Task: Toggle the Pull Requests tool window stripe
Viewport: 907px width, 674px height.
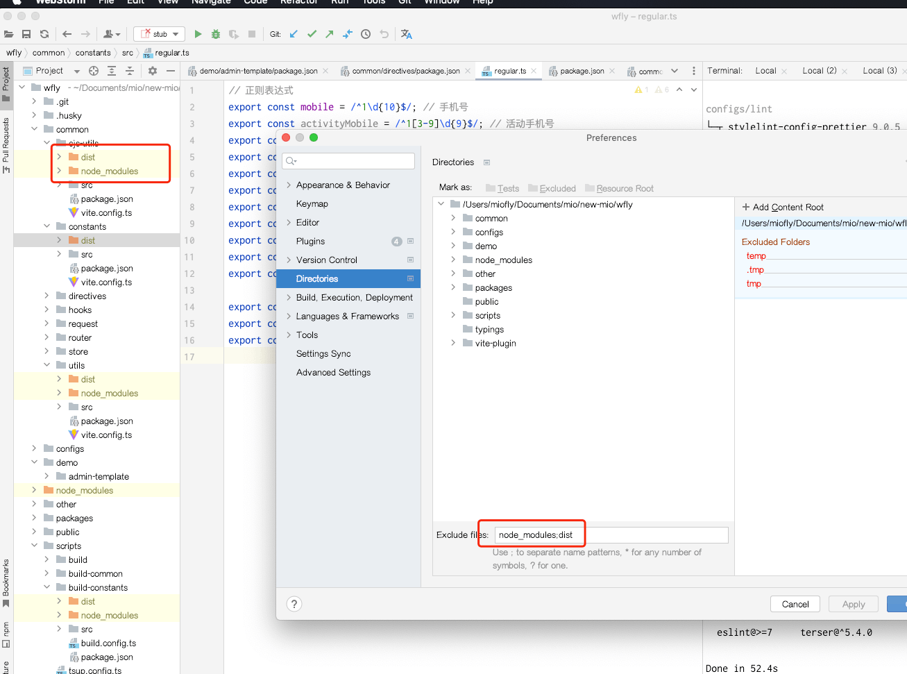Action: (6, 145)
